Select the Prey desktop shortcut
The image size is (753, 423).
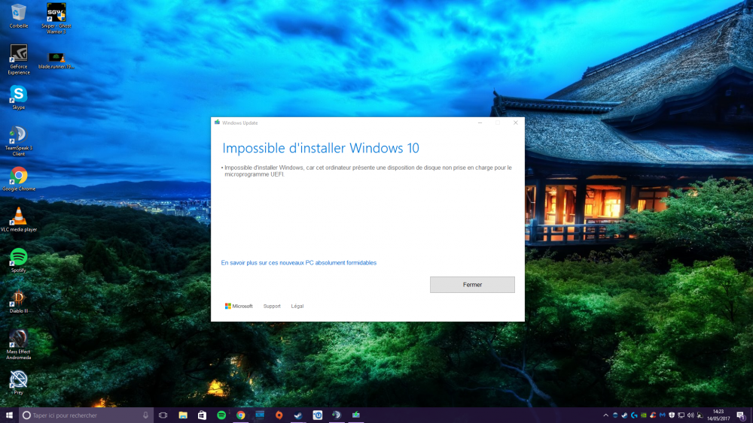point(19,382)
